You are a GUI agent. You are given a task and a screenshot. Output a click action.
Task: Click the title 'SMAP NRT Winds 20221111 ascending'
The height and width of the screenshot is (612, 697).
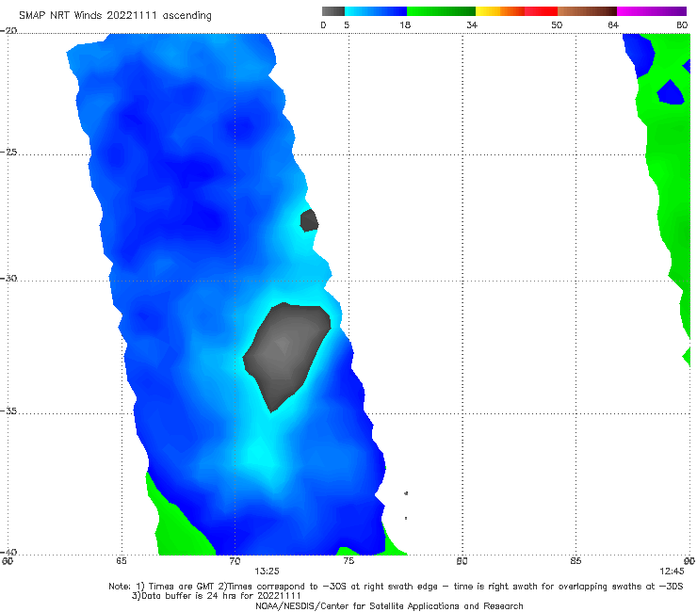pyautogui.click(x=115, y=15)
